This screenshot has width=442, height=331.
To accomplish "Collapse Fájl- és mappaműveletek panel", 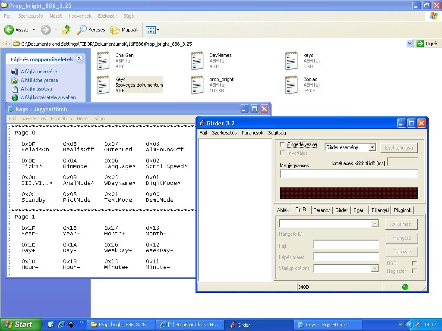I will 79,59.
